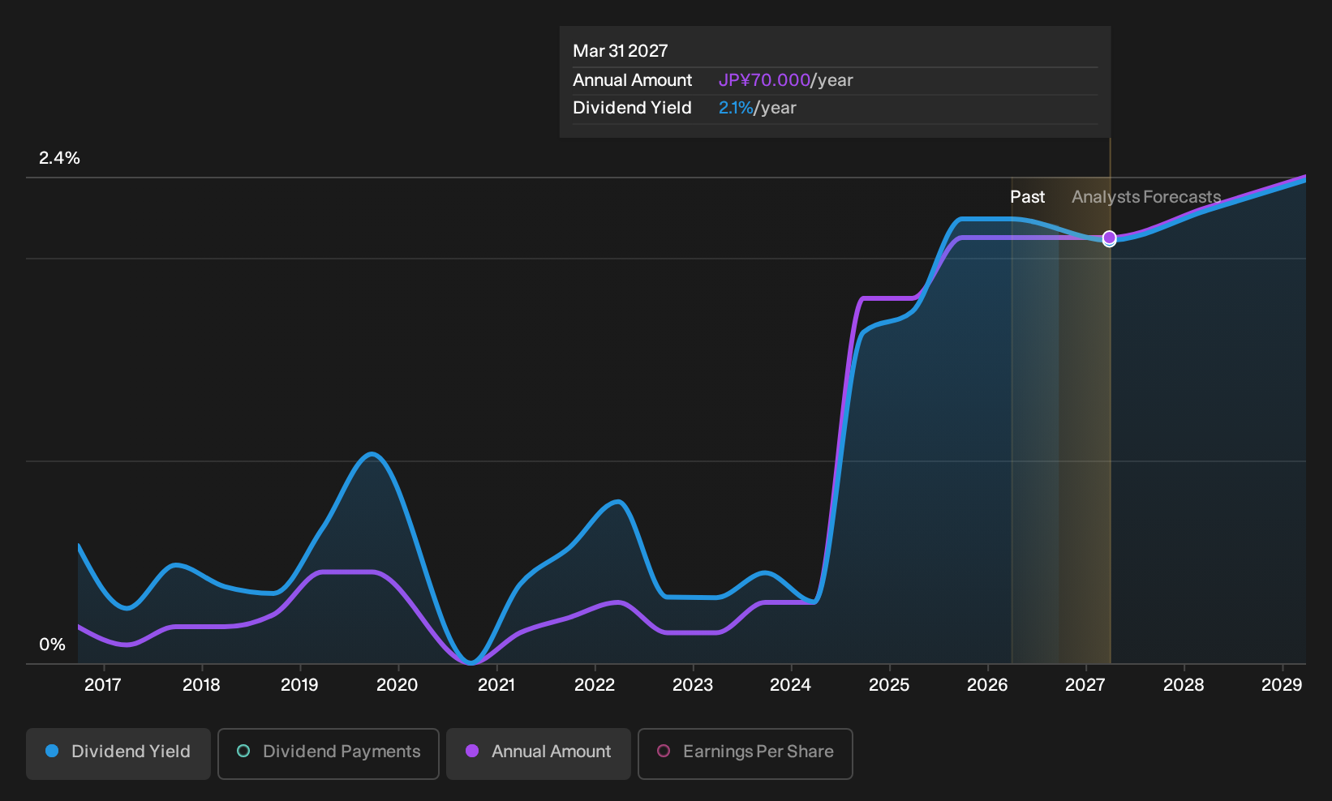Click the Mar 31 2027 tooltip date
The image size is (1332, 801).
pyautogui.click(x=621, y=51)
